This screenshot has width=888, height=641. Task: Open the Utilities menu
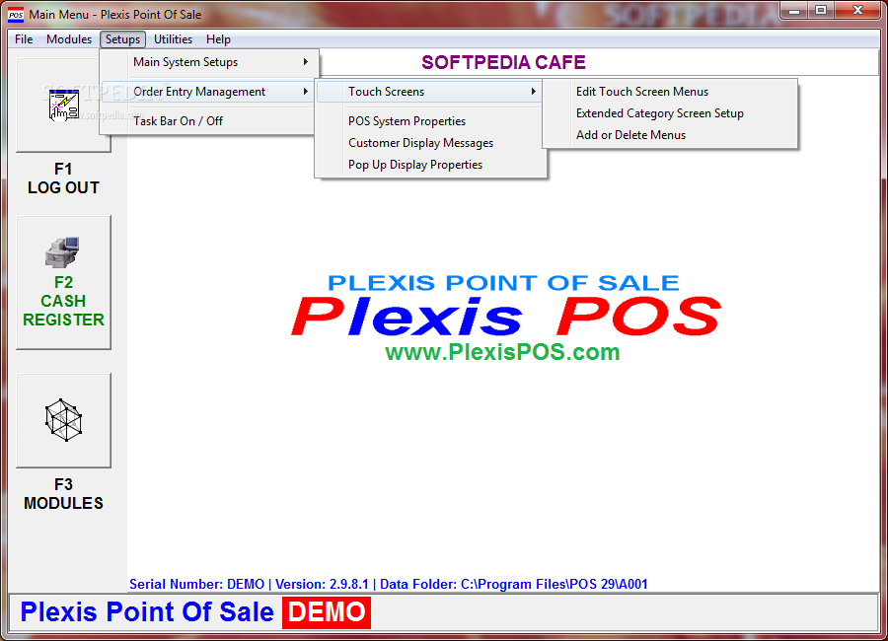[173, 39]
